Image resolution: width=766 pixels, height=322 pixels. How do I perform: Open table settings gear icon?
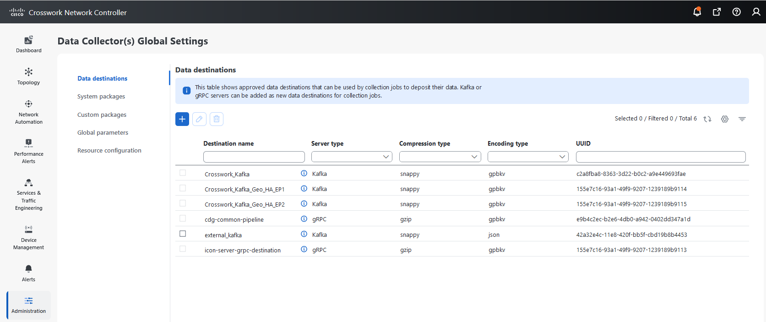point(725,119)
